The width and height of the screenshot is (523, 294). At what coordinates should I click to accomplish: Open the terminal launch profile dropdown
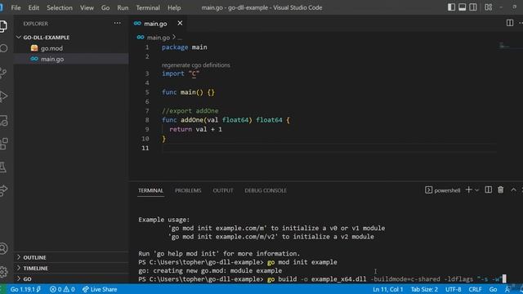point(476,190)
